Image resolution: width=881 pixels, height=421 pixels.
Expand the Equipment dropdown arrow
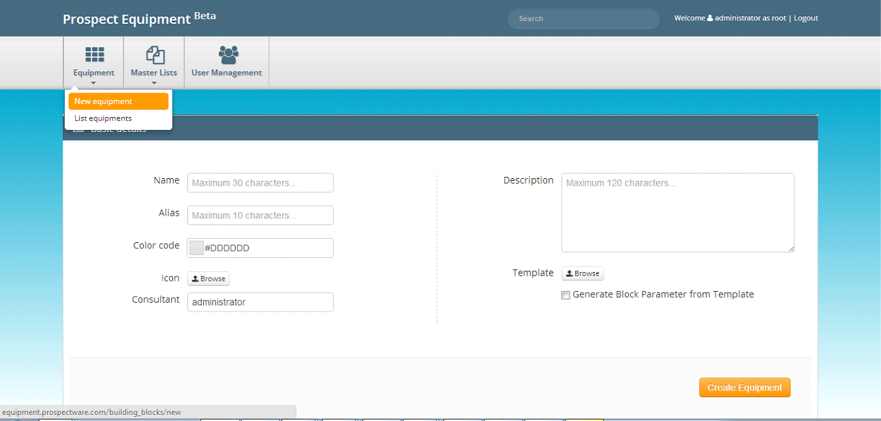click(93, 84)
